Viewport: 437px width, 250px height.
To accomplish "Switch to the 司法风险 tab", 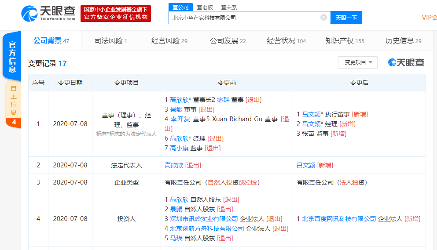I will 110,41.
